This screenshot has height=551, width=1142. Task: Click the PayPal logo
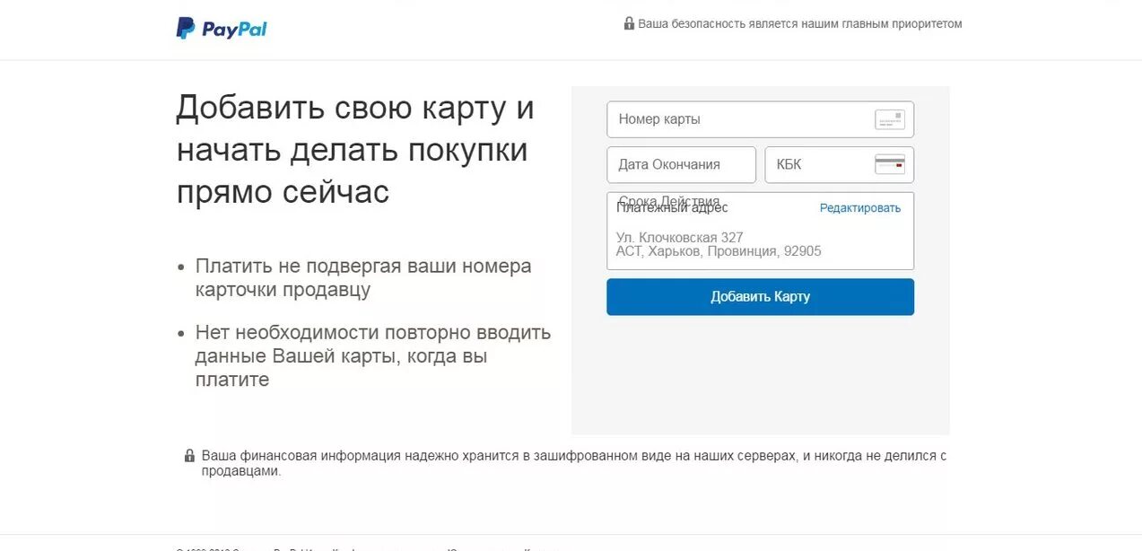tap(222, 29)
